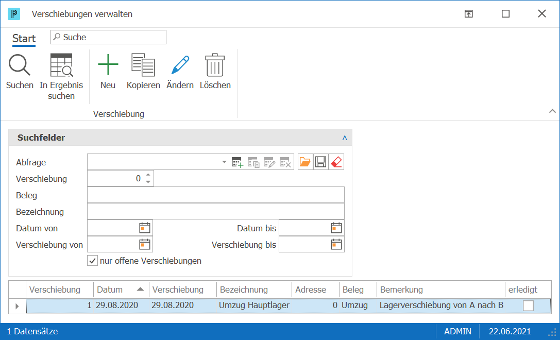Decrease the Verschiebung number with the down arrow
Image resolution: width=560 pixels, height=340 pixels.
(x=148, y=182)
